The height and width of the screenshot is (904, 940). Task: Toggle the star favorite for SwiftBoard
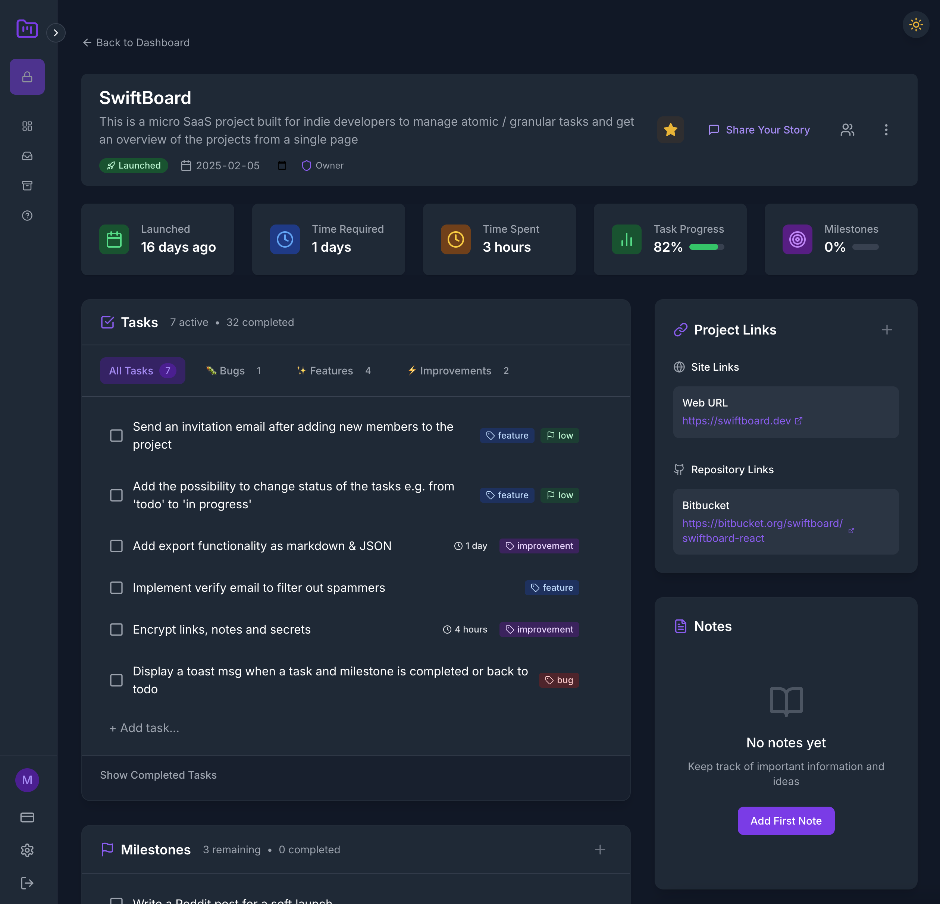(670, 129)
